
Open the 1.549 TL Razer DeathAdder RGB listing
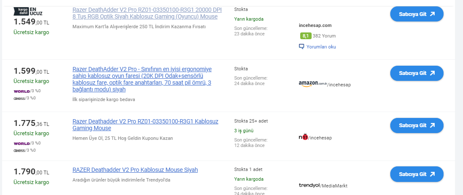tap(147, 13)
